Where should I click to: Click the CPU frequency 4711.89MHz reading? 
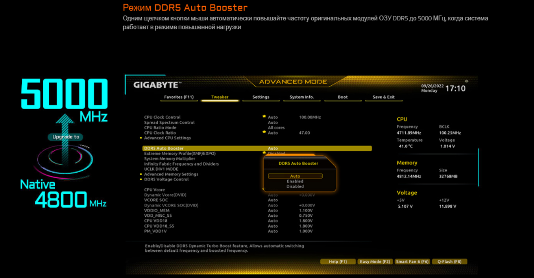pos(409,133)
